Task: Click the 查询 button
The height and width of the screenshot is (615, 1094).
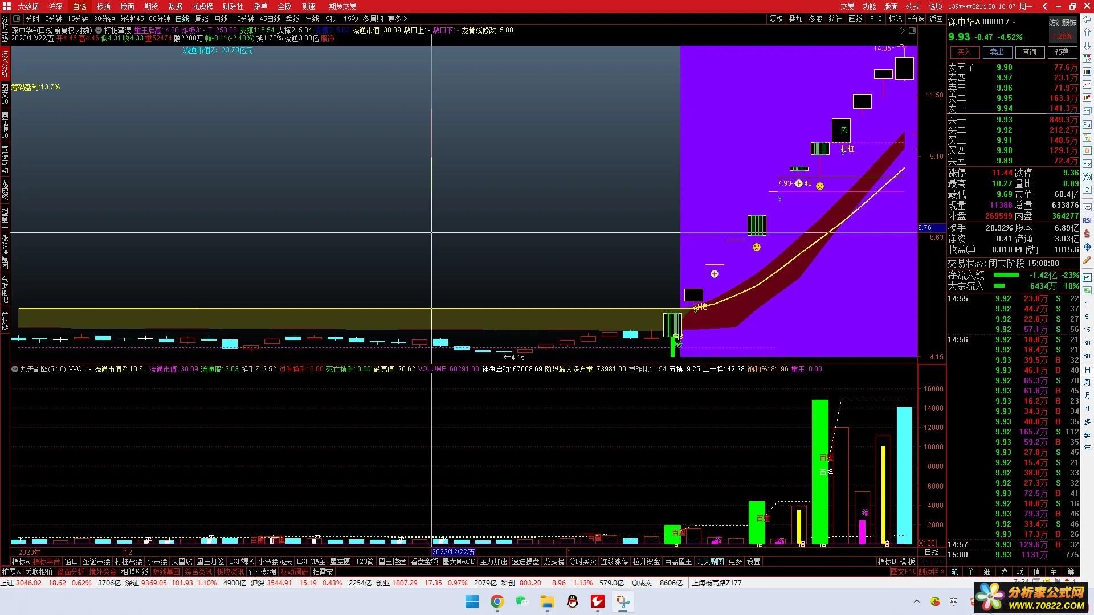Action: click(1029, 52)
